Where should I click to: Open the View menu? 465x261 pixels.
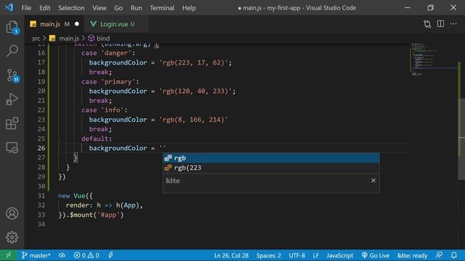tap(100, 8)
